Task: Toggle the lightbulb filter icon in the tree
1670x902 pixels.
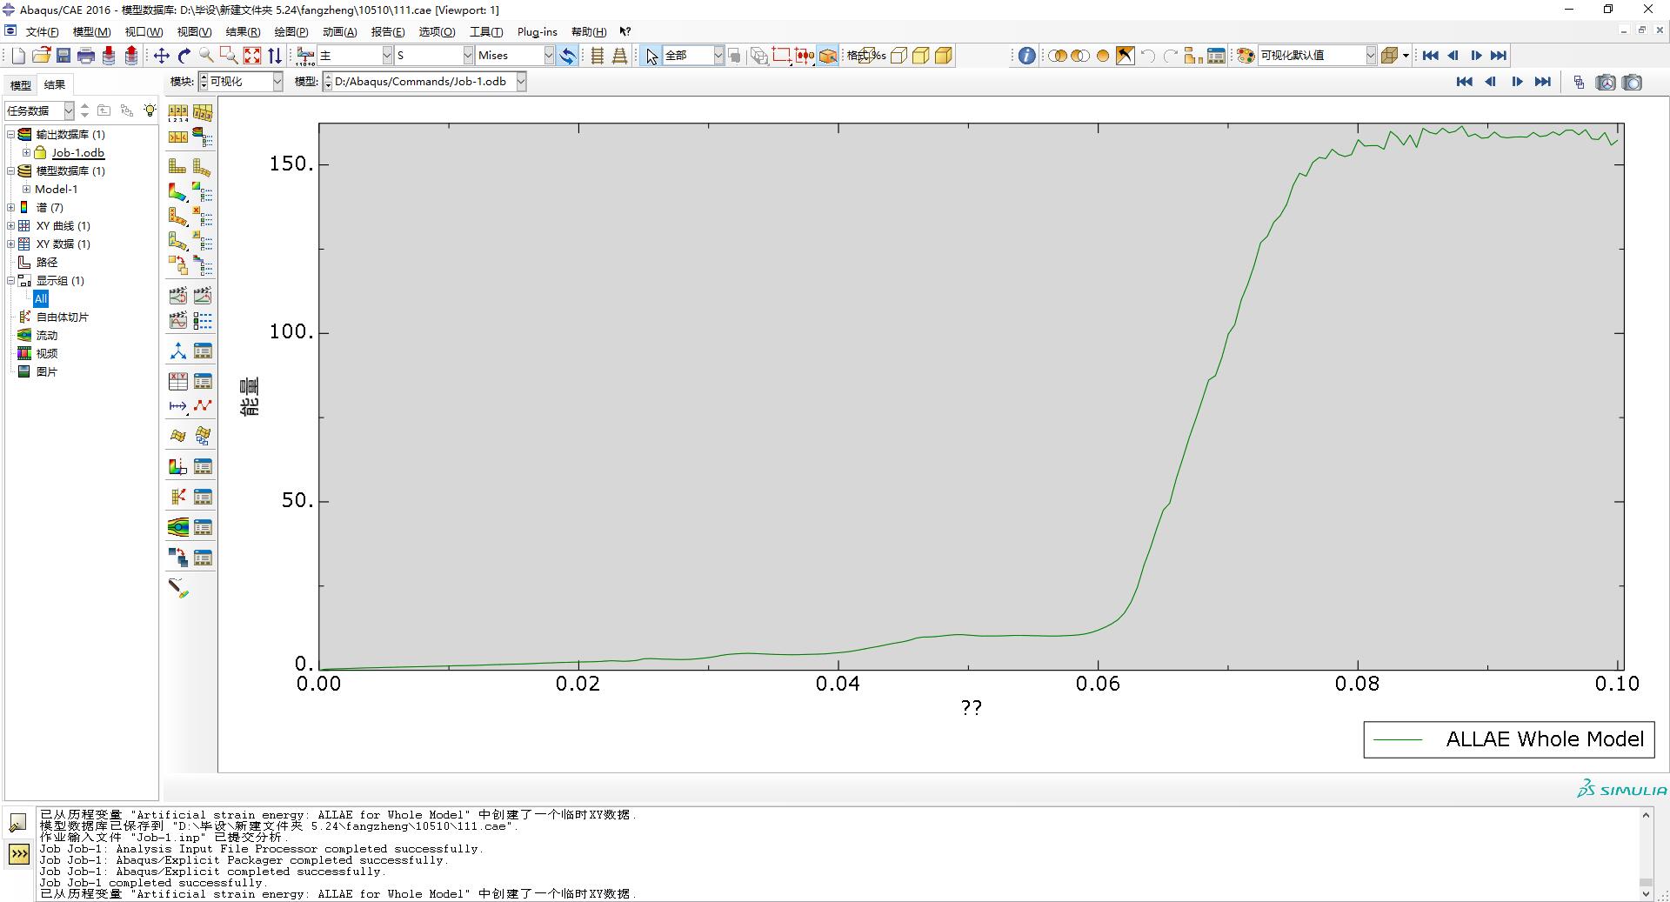Action: pos(150,110)
